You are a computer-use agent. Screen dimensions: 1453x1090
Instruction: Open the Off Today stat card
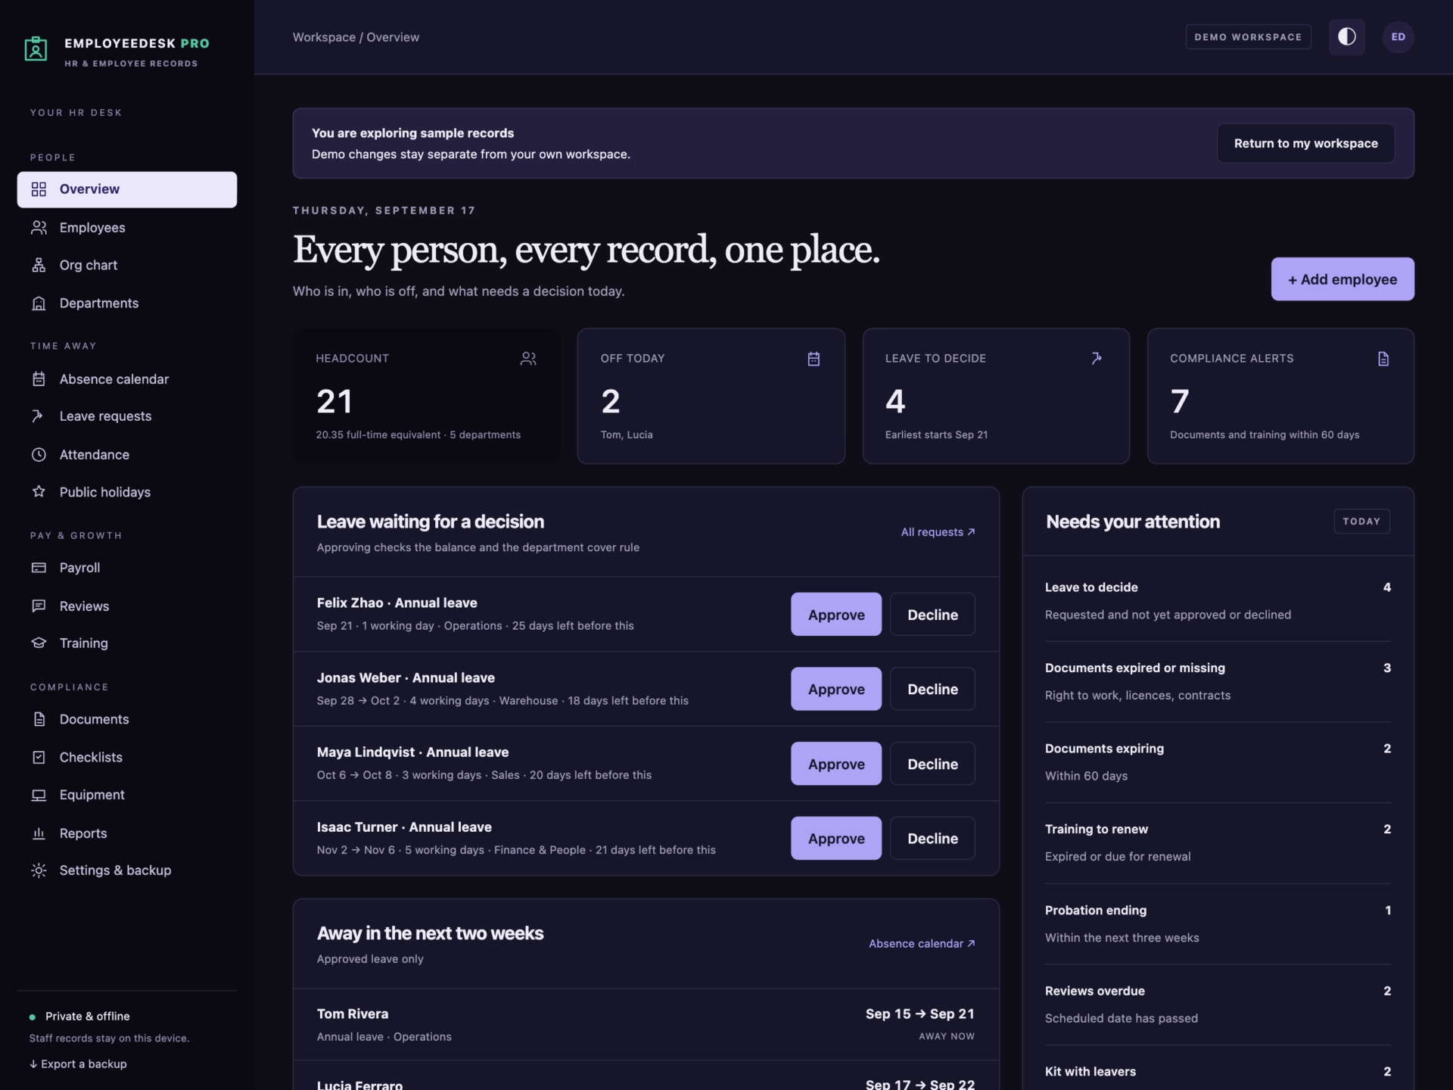(x=711, y=396)
